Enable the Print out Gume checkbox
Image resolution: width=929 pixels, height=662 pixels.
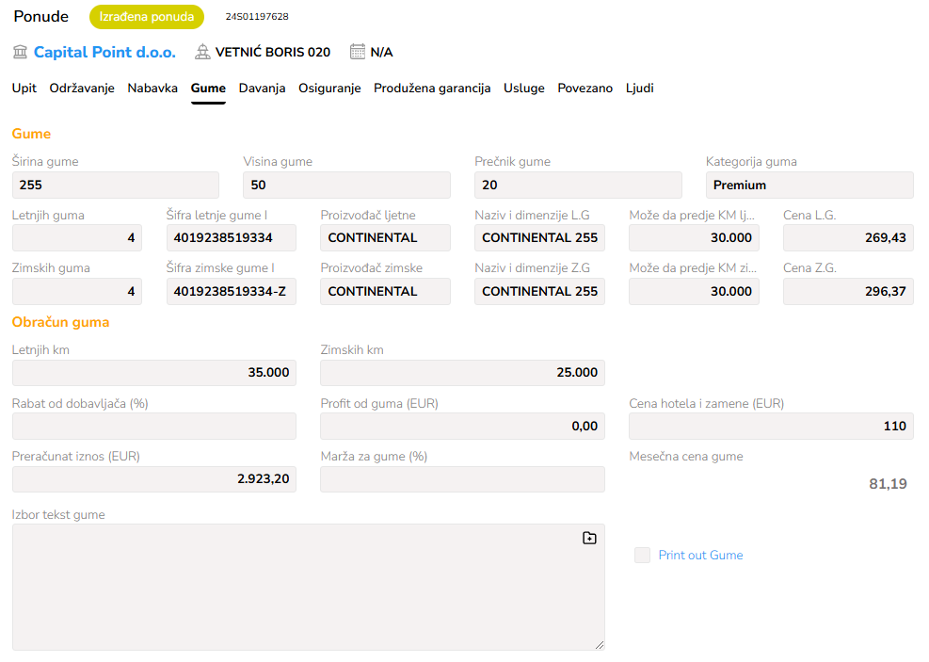(642, 556)
